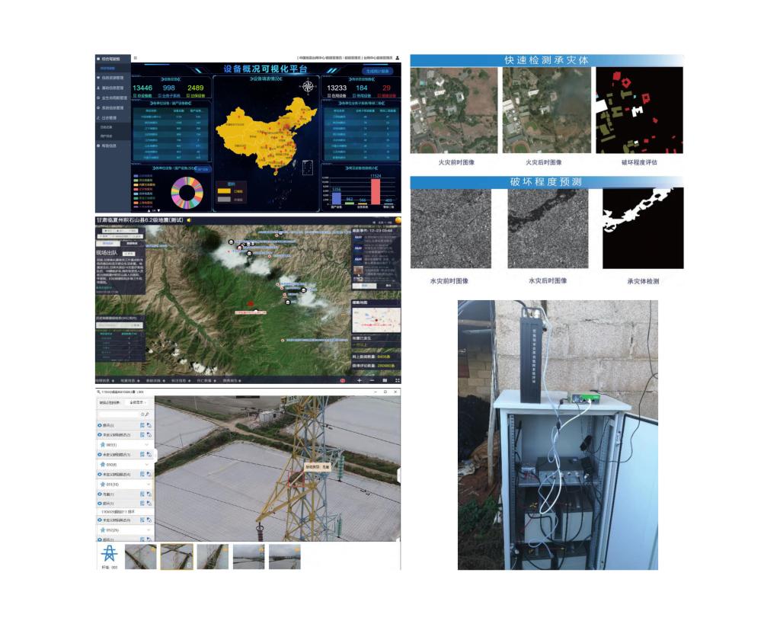Open the display filter dropdown in defect panel

point(138,402)
